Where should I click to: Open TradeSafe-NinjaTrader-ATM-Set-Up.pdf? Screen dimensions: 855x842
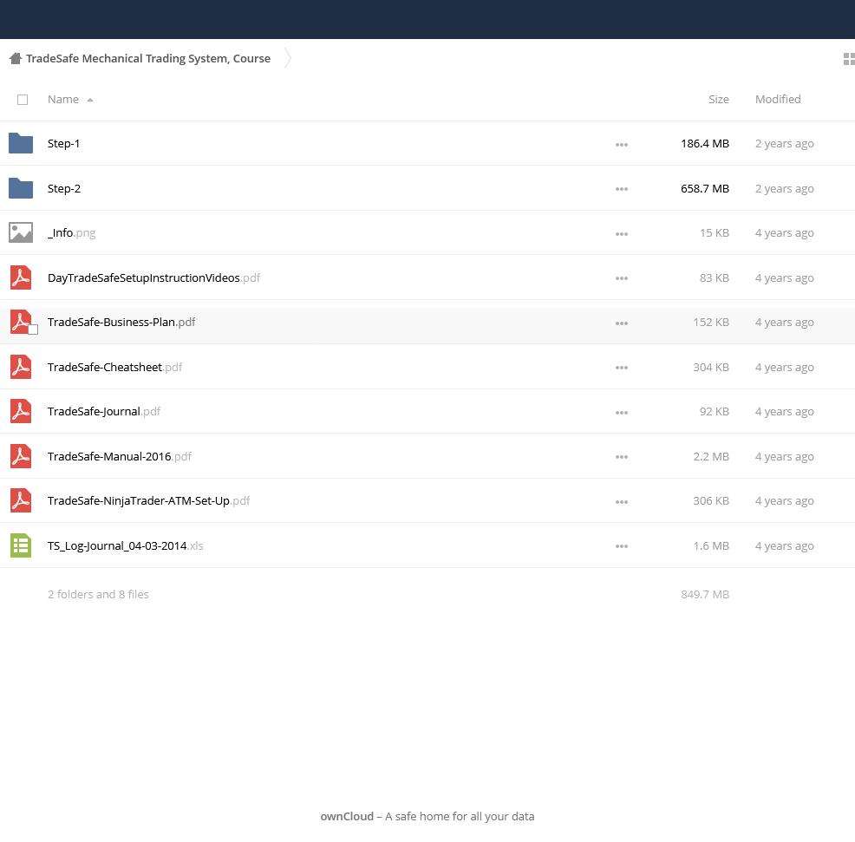(148, 500)
